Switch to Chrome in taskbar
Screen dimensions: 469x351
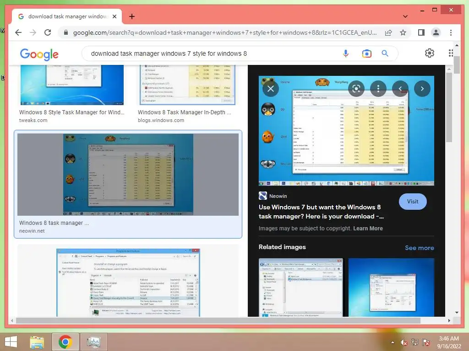tap(65, 342)
